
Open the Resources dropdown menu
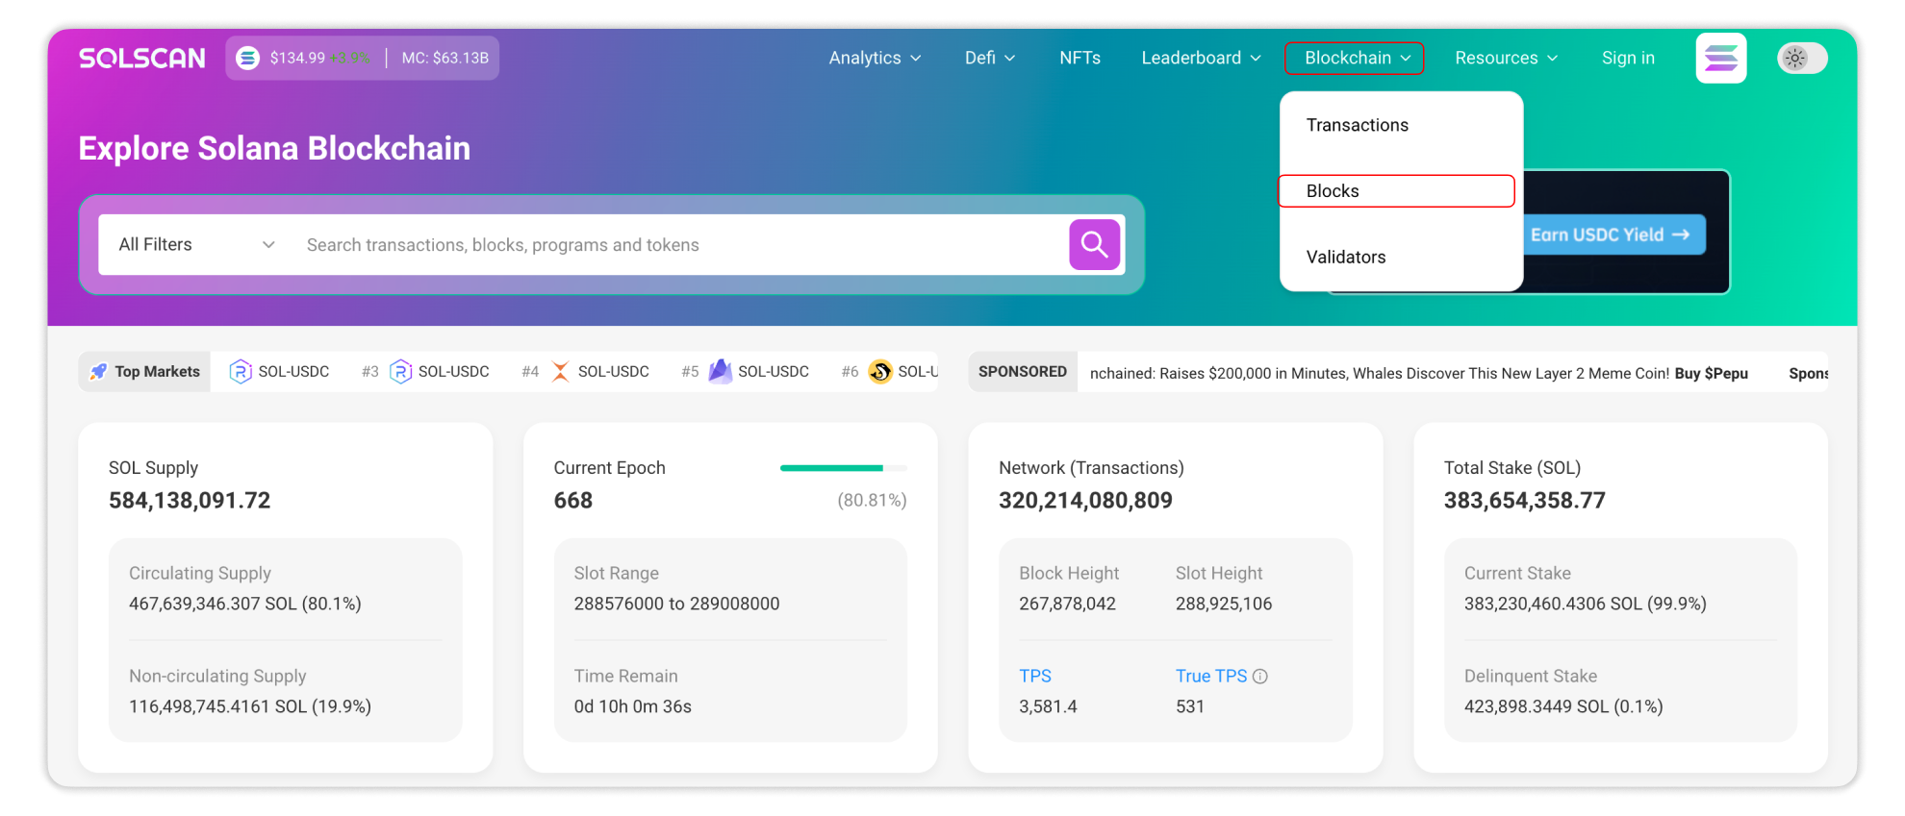pos(1506,58)
